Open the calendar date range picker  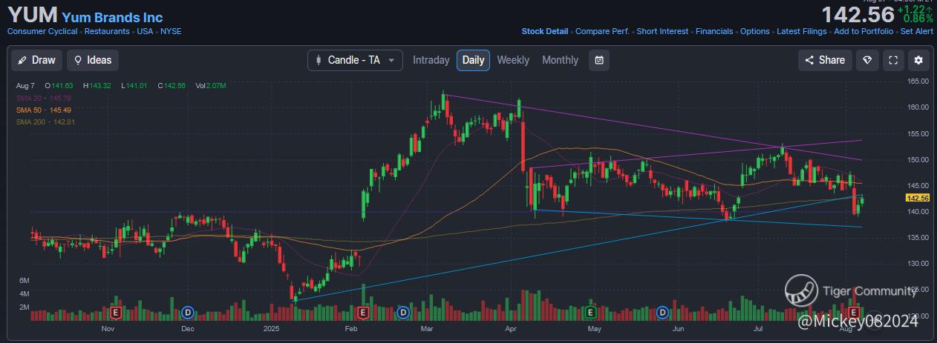(599, 60)
